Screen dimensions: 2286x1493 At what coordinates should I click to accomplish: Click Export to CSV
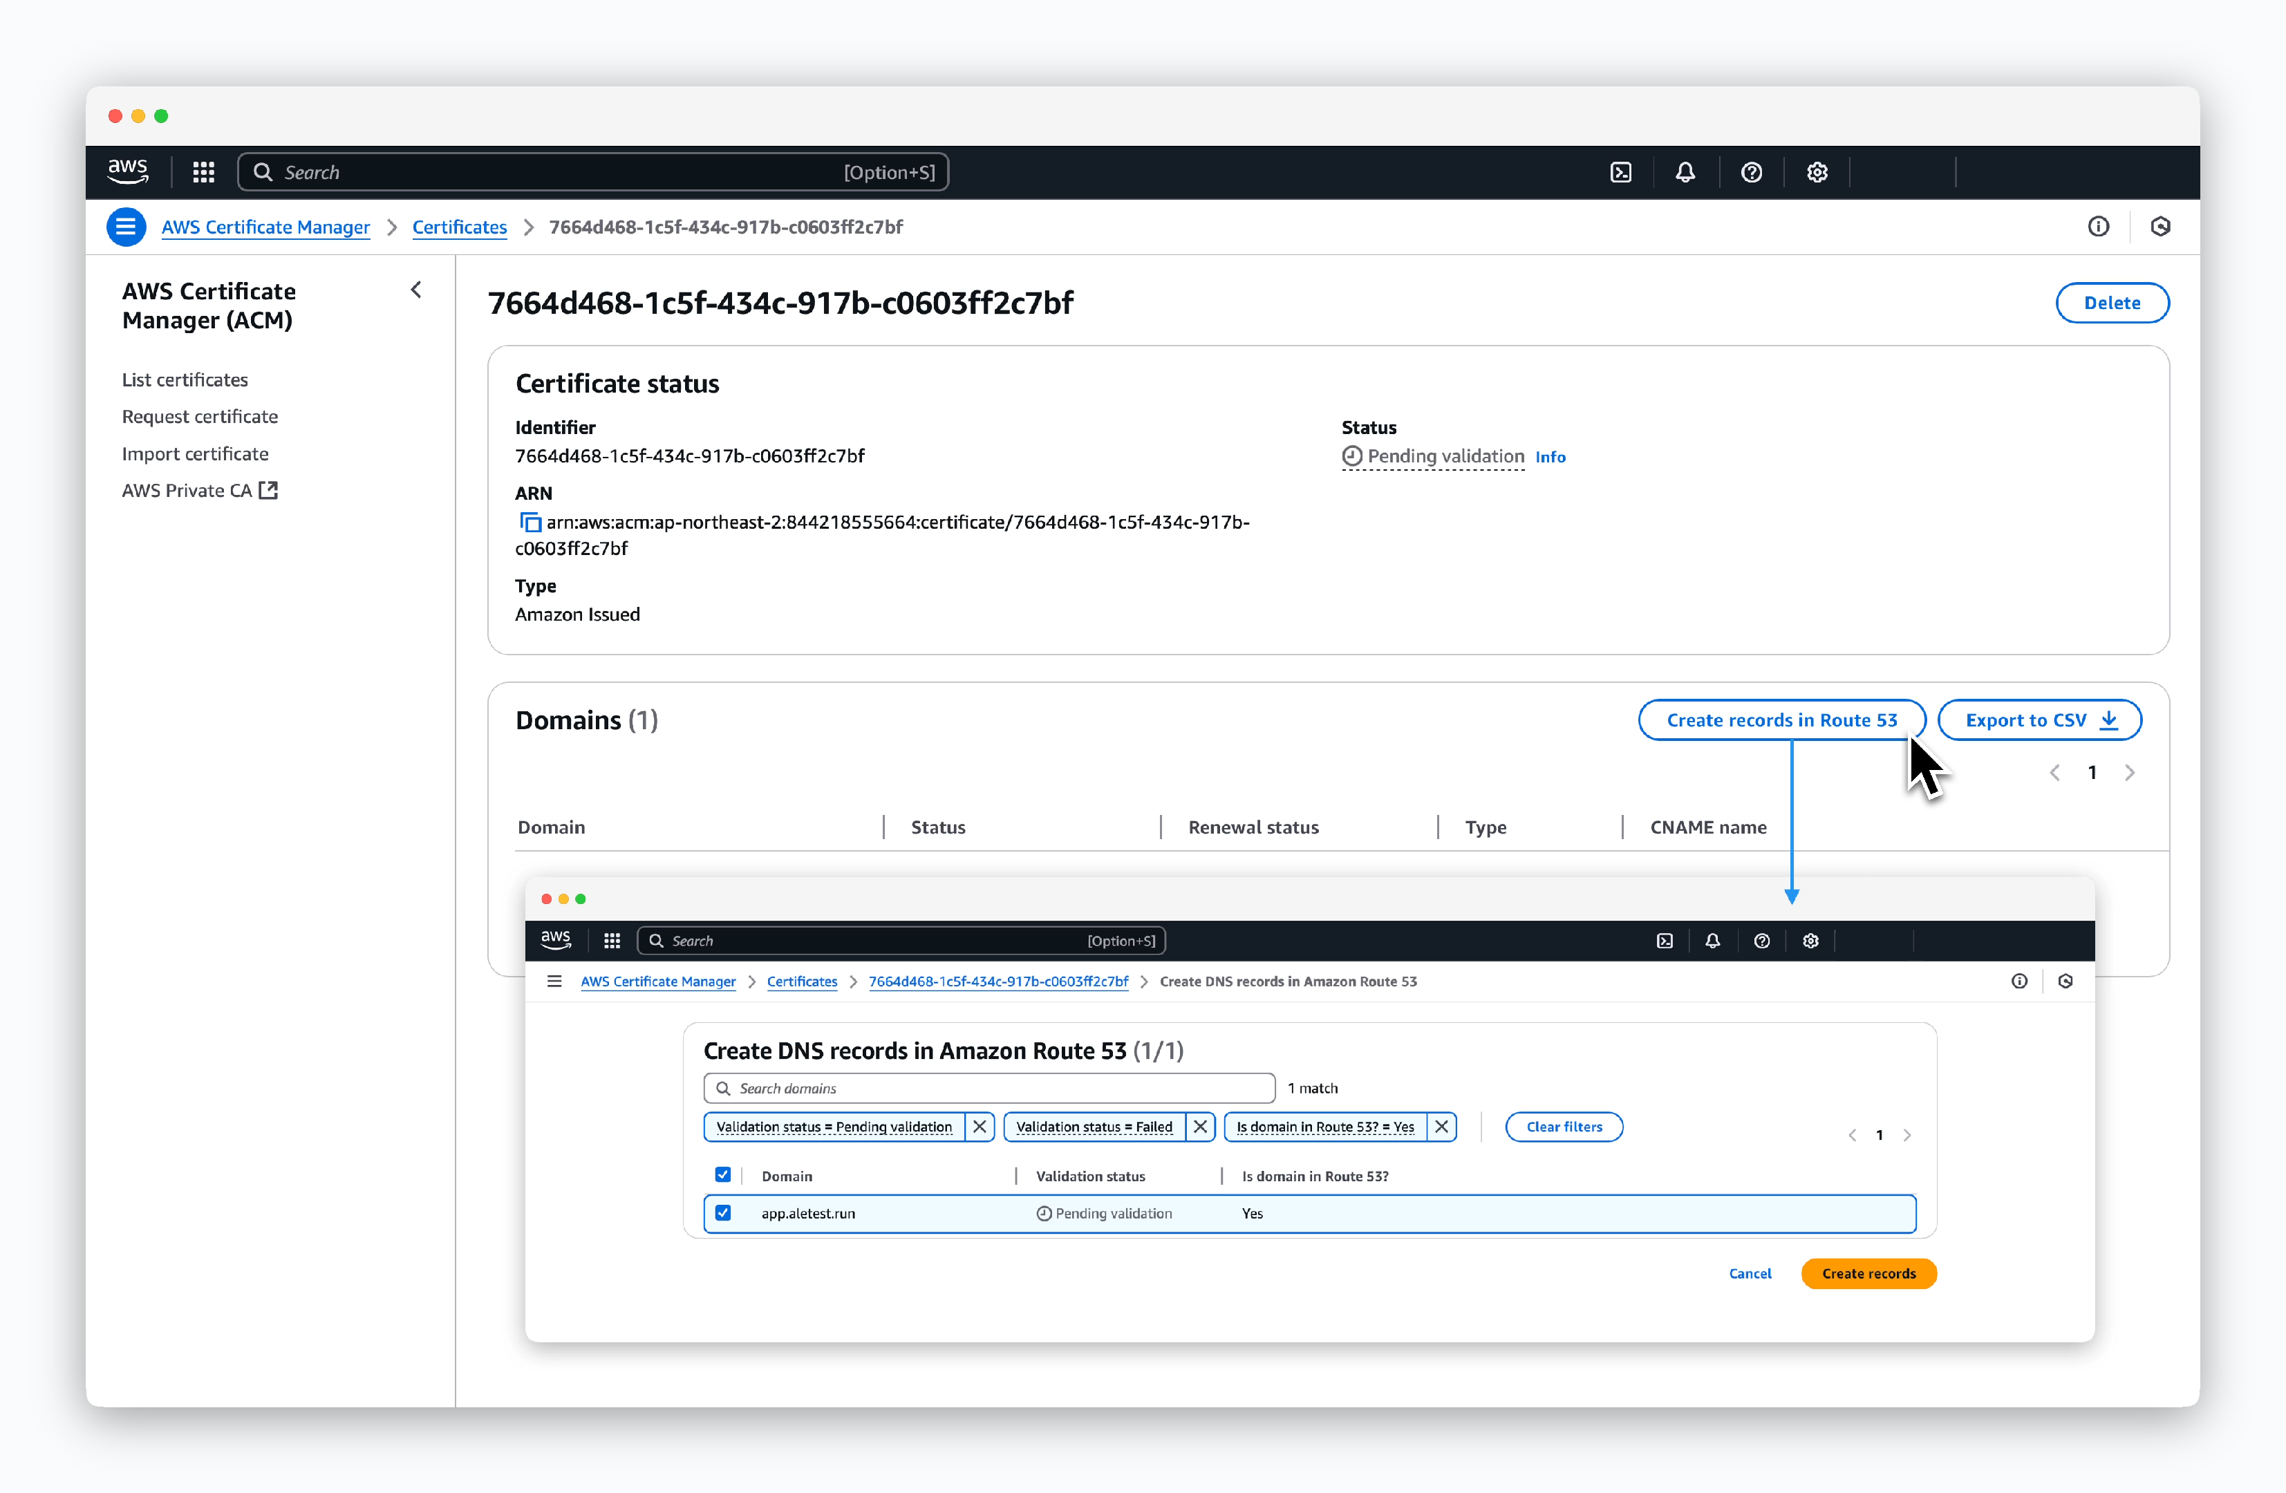tap(2040, 720)
